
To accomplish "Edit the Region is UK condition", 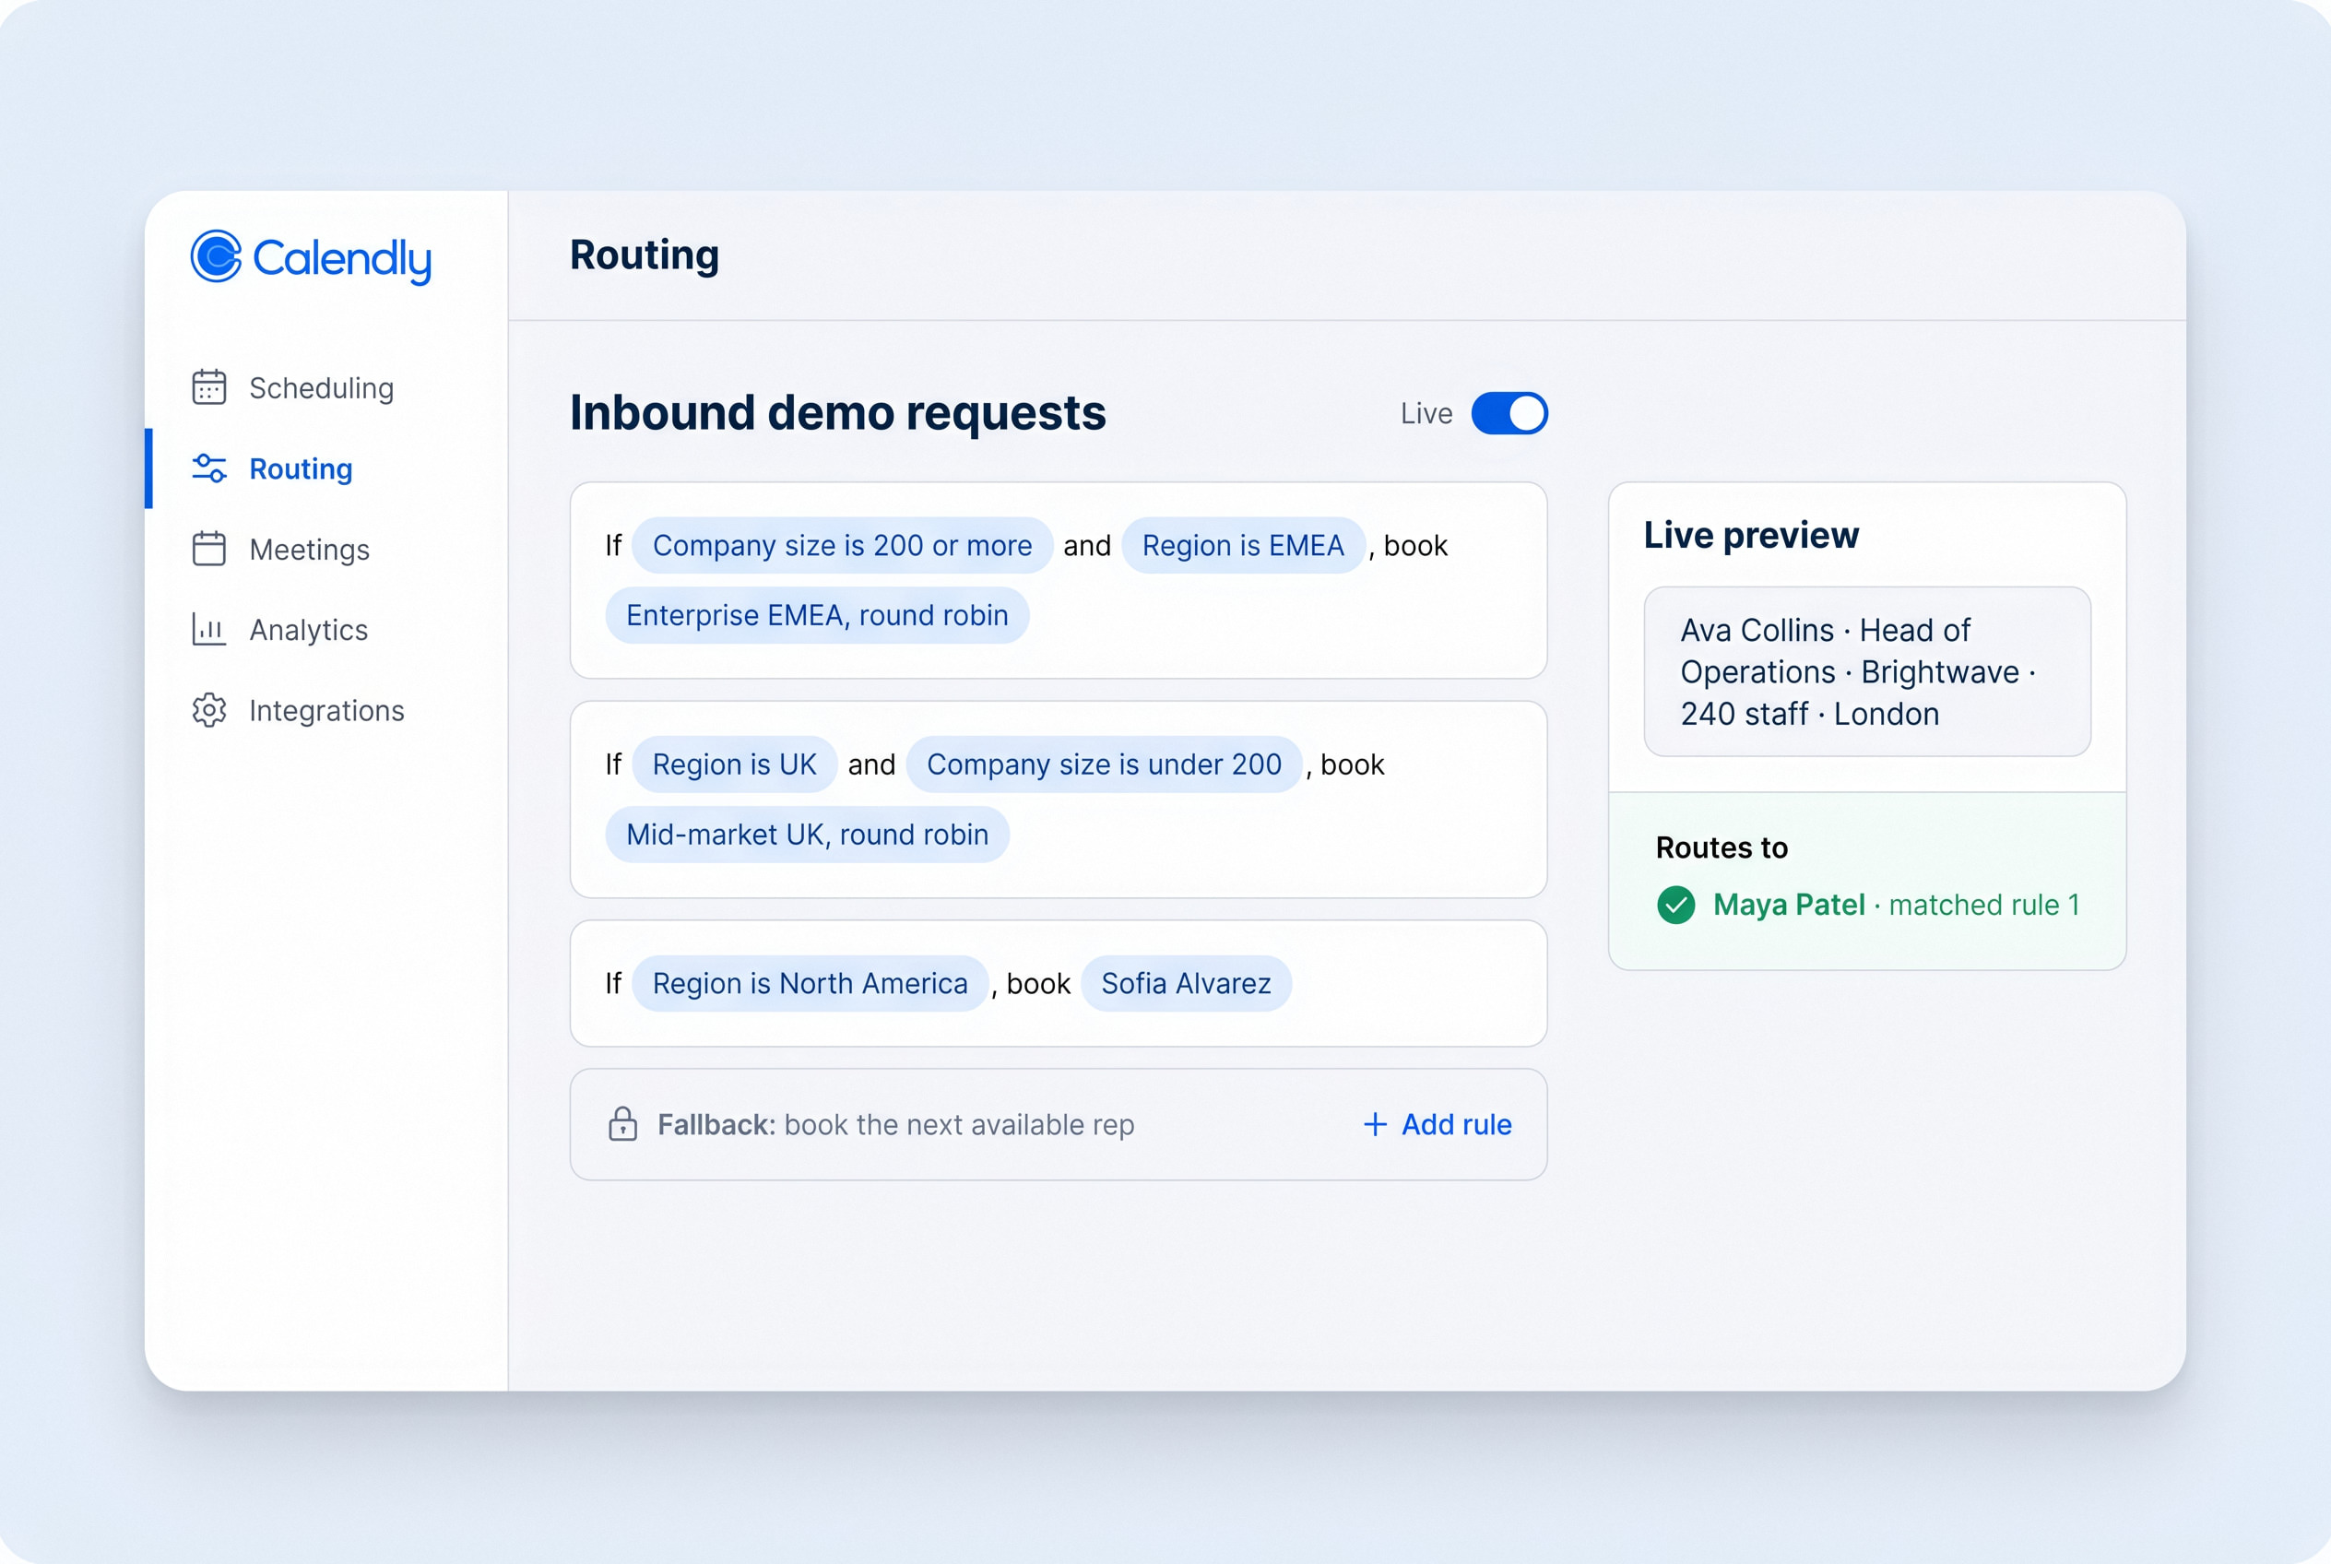I will tap(734, 764).
